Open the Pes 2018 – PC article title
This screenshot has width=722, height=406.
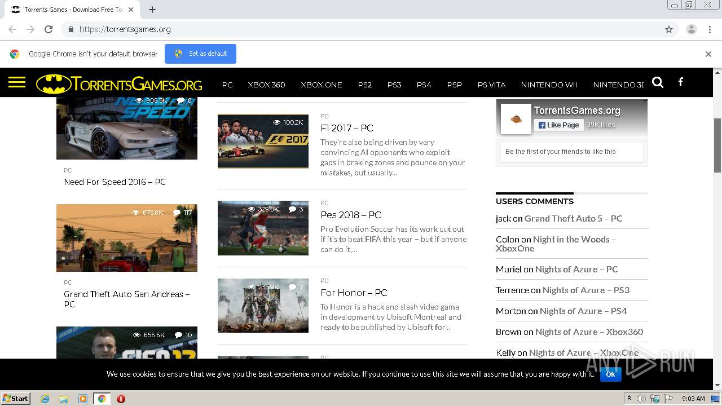(x=351, y=215)
